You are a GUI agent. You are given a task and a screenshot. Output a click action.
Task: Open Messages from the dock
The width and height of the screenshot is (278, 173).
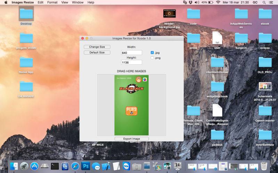click(x=96, y=166)
